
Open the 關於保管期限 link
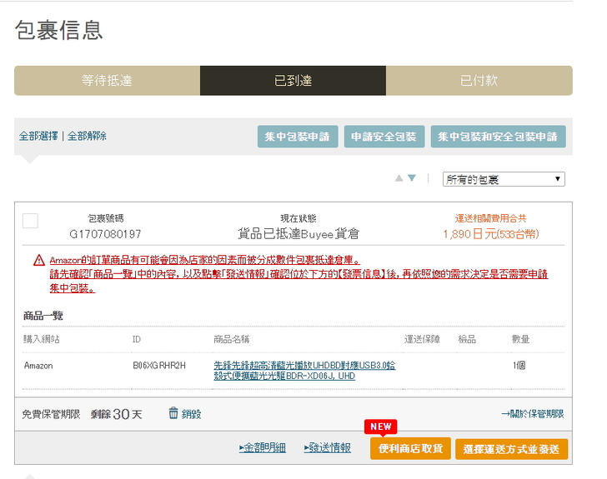[x=532, y=414]
